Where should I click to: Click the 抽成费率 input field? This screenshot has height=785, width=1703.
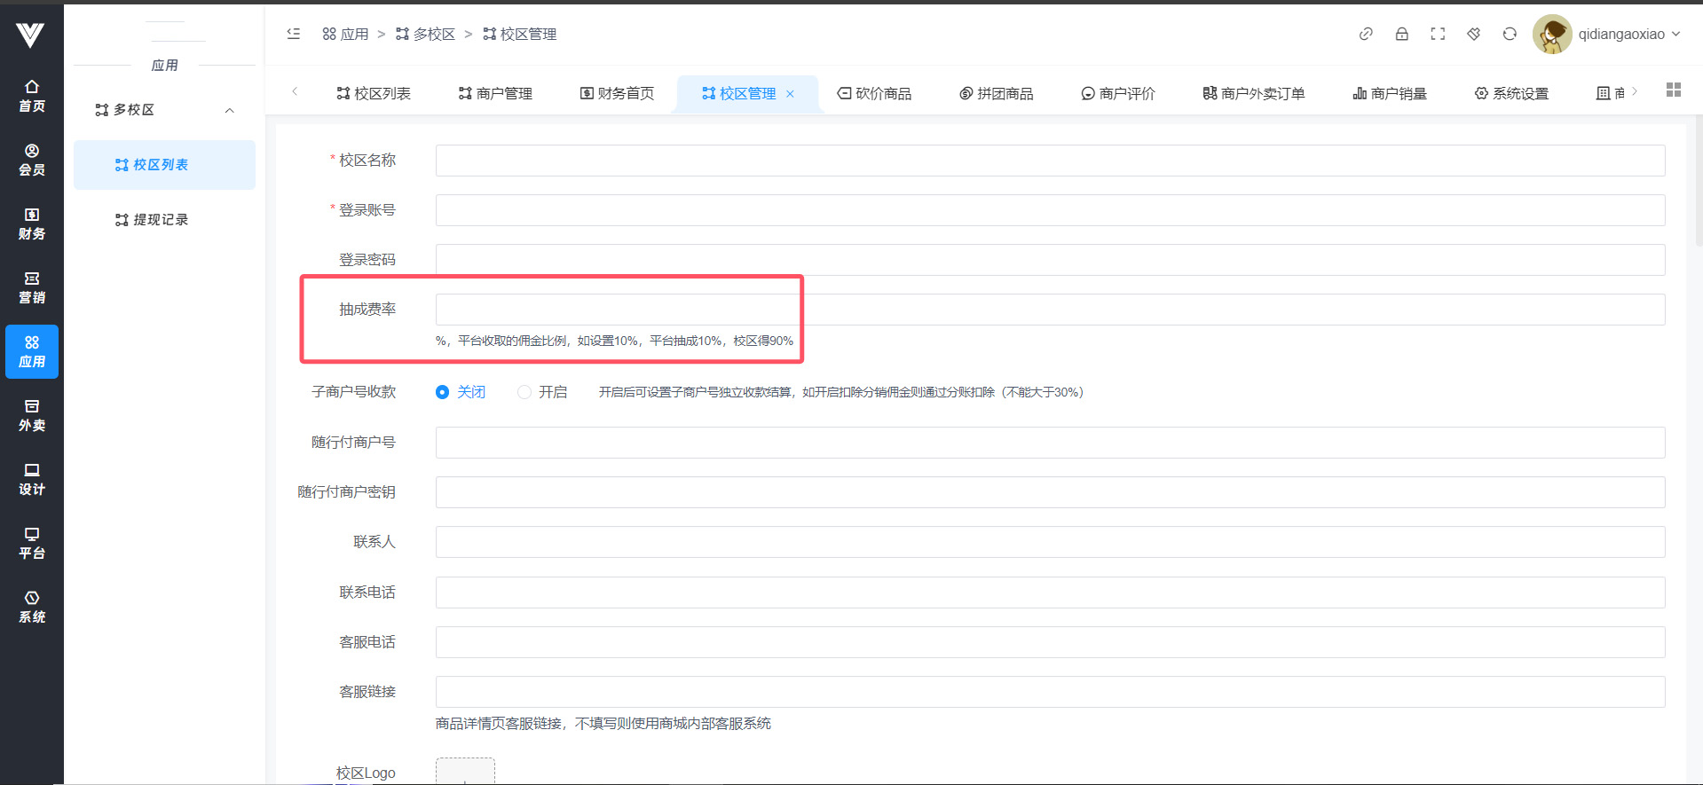click(x=1049, y=310)
